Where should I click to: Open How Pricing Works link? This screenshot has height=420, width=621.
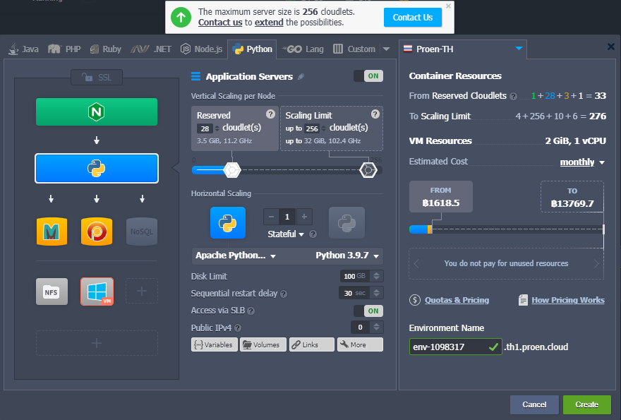point(568,300)
